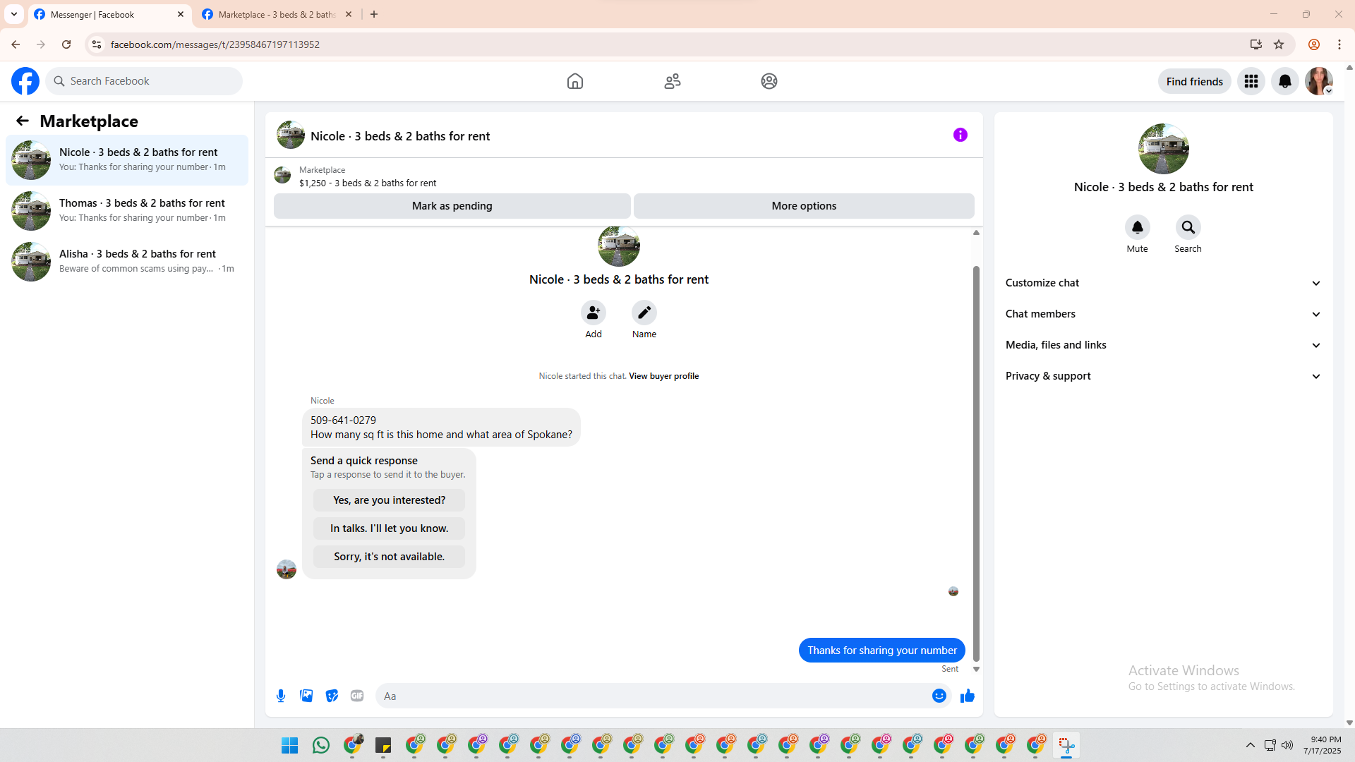Open the View buyer profile link
Screen dimensions: 1355x762
coord(664,376)
